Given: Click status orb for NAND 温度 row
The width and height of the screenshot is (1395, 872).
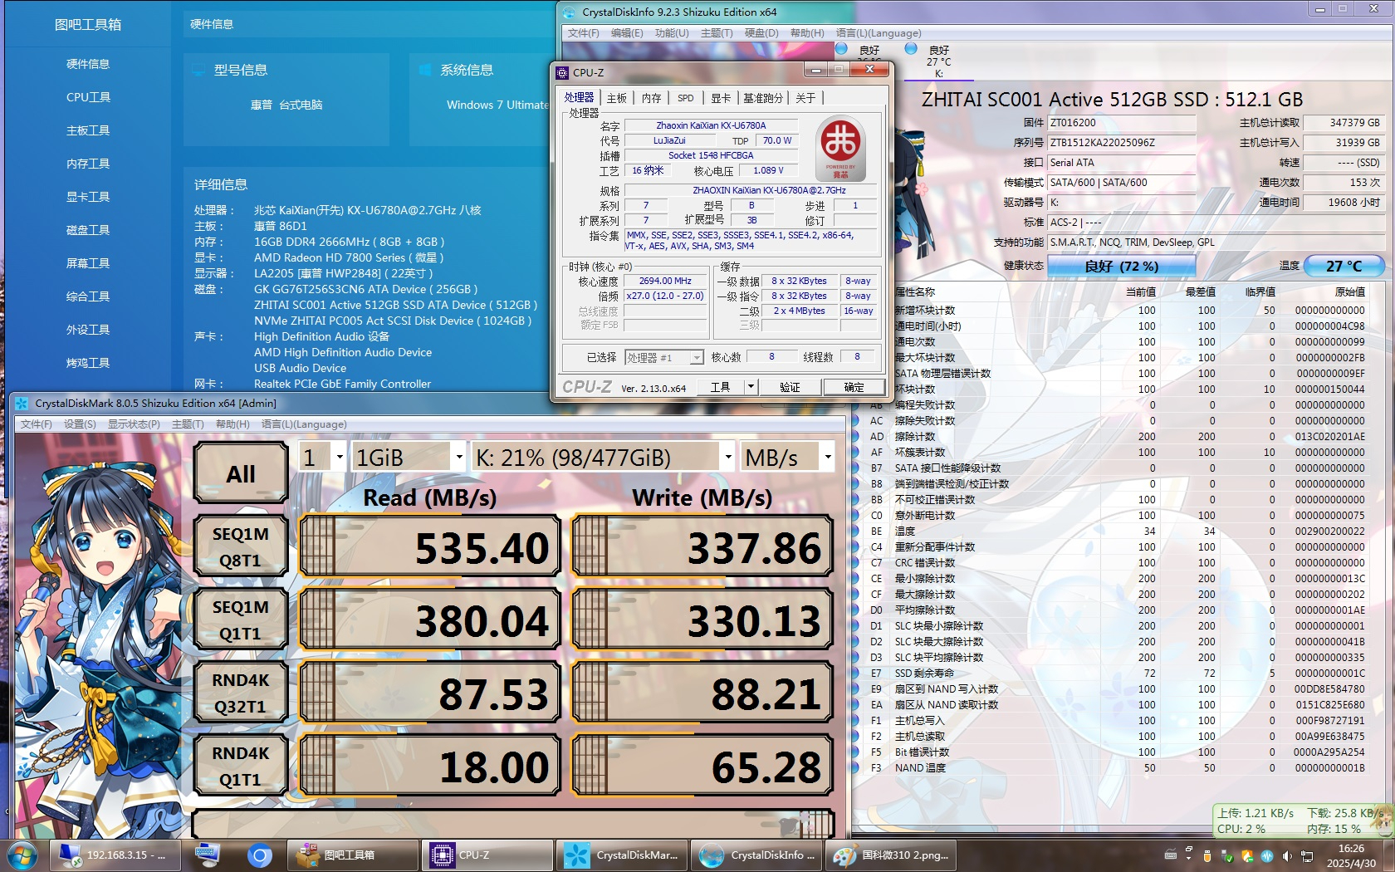Looking at the screenshot, I should click(856, 767).
